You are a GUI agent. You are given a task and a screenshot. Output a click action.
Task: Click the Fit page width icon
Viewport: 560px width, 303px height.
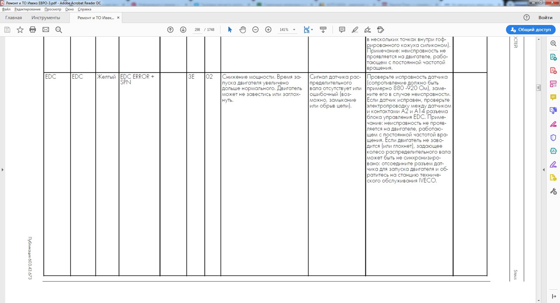pyautogui.click(x=307, y=30)
